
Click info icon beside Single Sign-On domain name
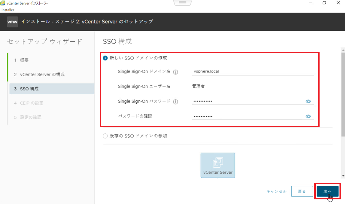[175, 72]
